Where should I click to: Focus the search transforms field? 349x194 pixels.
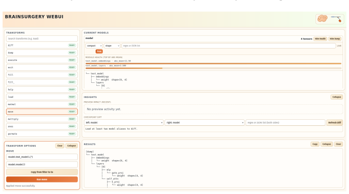tap(42, 38)
